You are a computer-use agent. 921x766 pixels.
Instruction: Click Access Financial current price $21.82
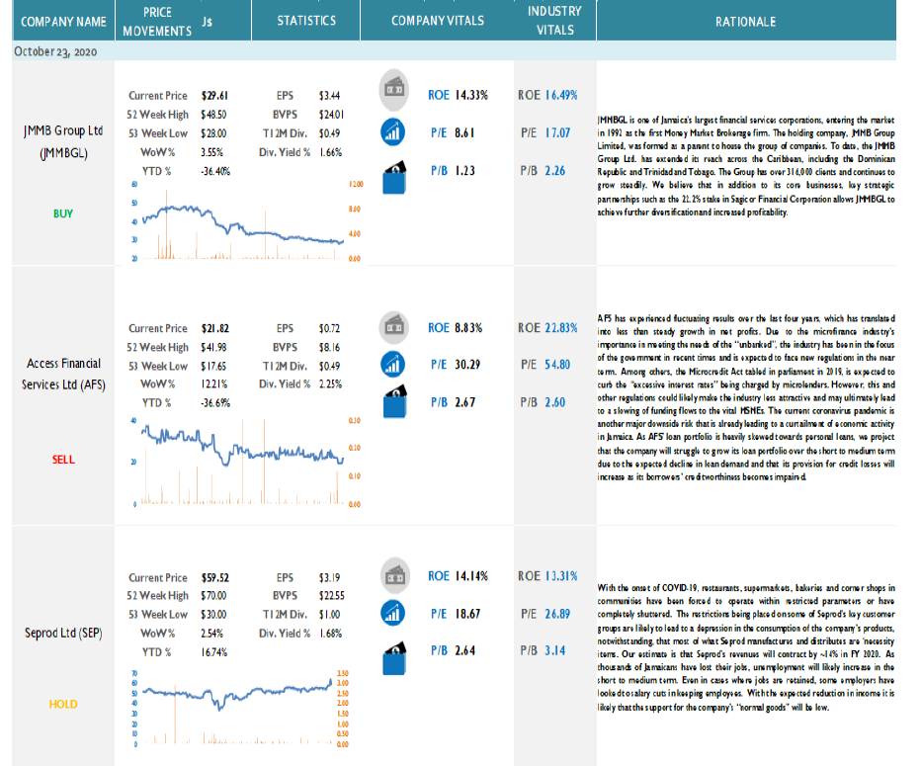215,328
